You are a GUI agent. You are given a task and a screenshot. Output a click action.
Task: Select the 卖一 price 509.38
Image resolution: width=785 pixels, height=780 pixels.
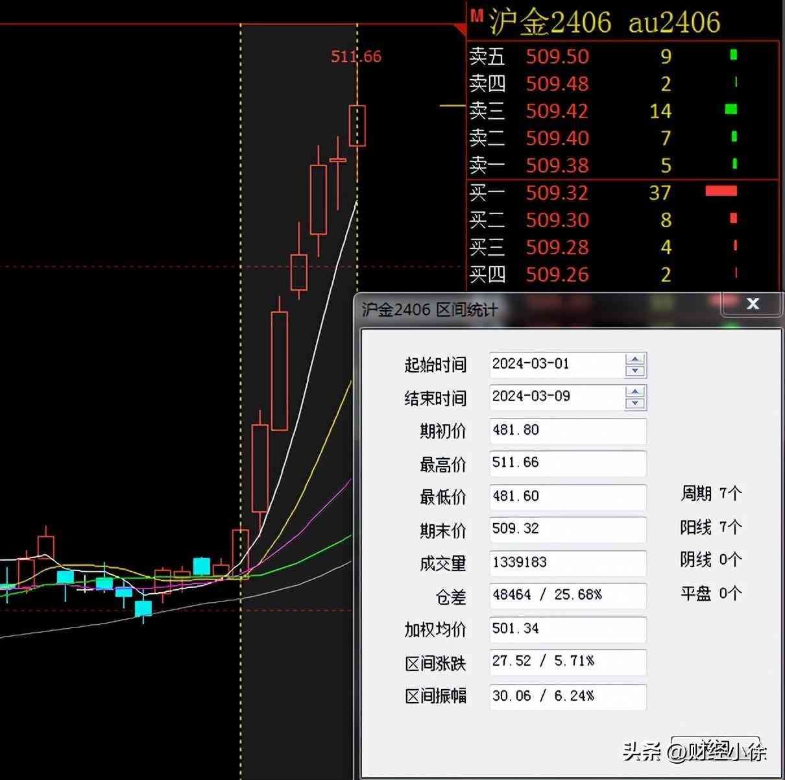[557, 165]
